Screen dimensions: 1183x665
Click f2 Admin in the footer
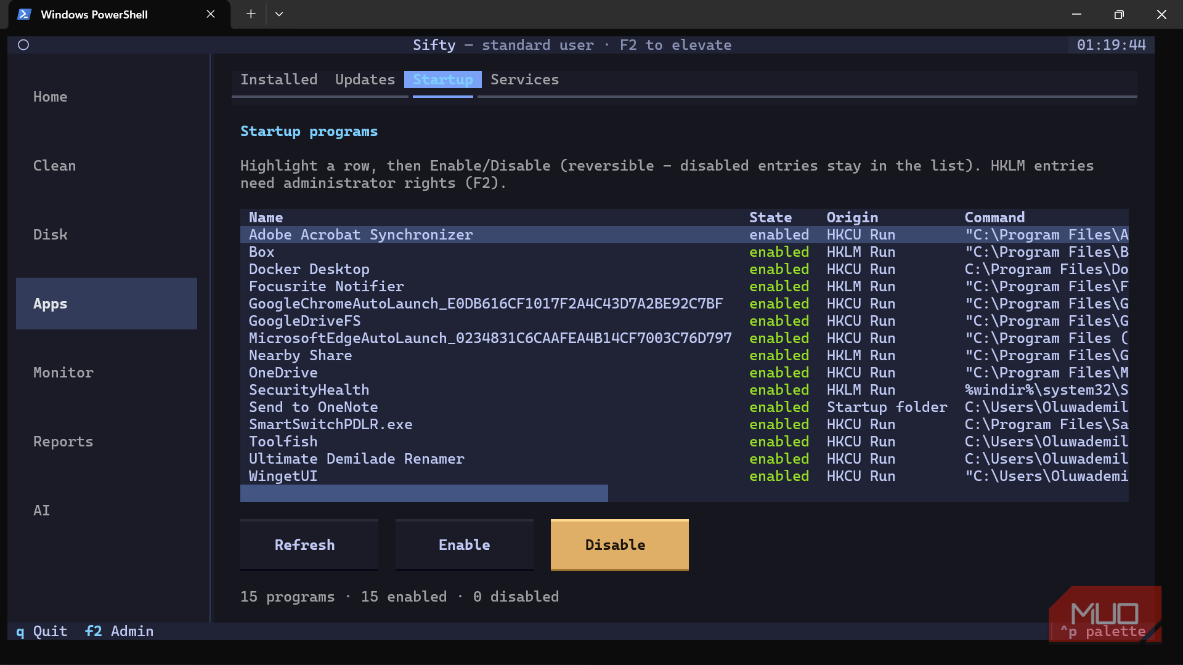(x=120, y=631)
